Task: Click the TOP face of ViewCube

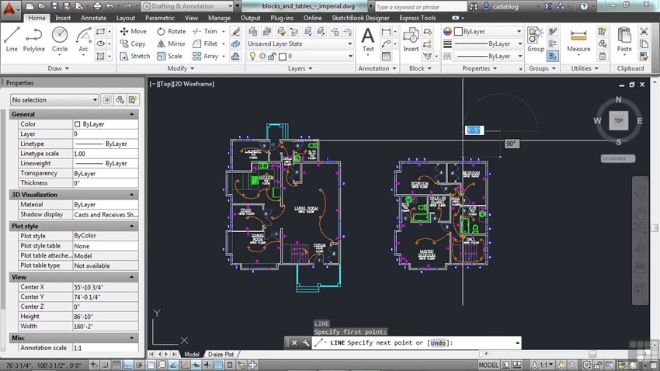Action: (618, 120)
